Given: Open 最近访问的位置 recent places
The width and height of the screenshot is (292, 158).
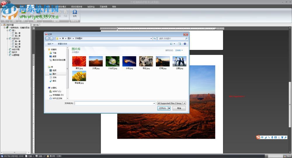Looking at the screenshot, I should [57, 60].
